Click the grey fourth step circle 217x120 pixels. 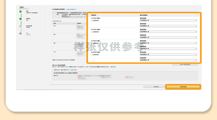click(x=21, y=33)
